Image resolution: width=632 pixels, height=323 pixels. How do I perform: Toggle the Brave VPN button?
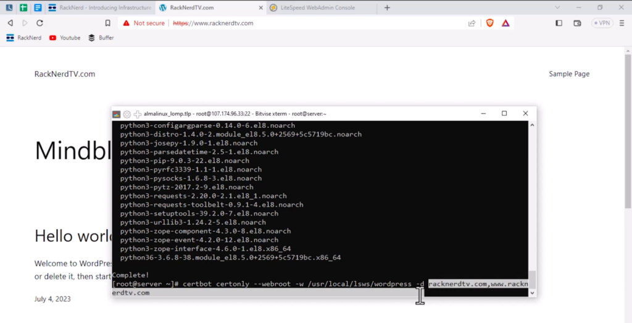tap(602, 23)
